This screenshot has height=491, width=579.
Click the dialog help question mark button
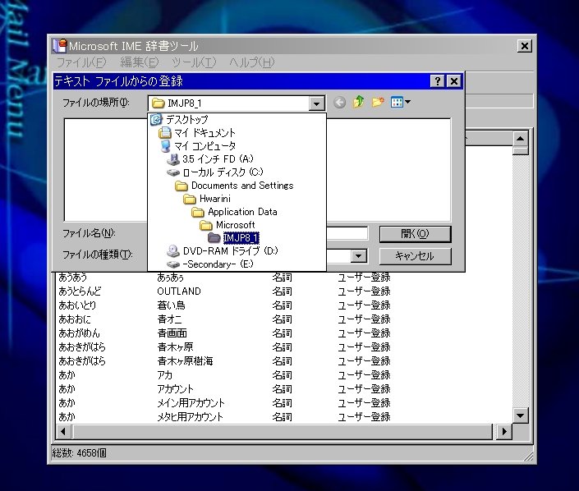tap(438, 80)
